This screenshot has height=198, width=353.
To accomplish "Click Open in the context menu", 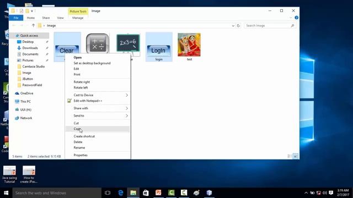I will (x=98, y=57).
